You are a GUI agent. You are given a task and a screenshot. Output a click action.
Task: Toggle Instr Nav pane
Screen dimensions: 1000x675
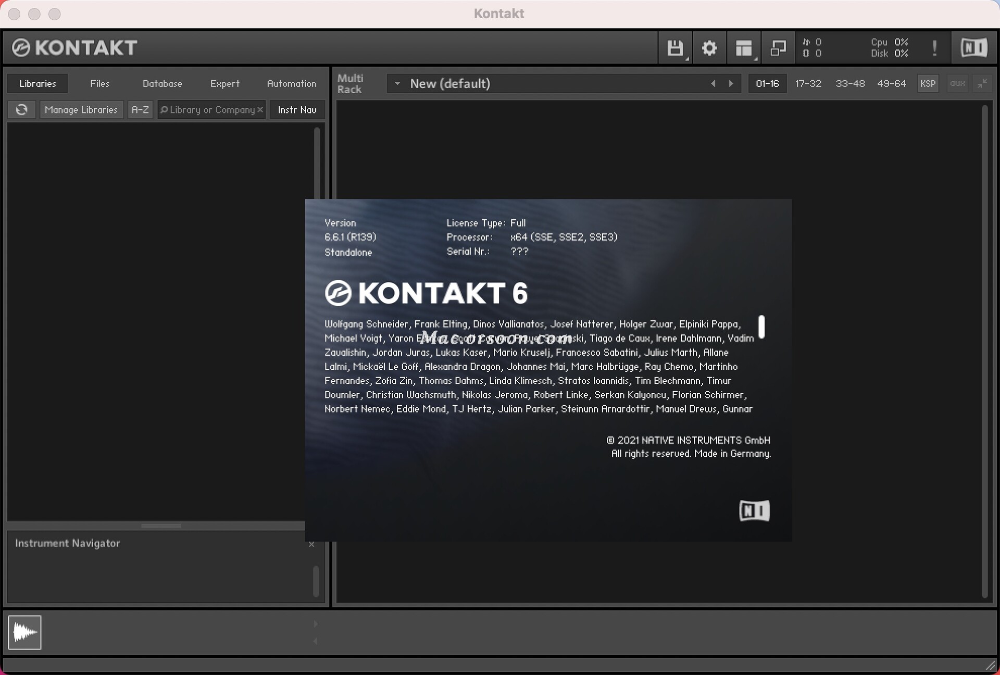(297, 110)
